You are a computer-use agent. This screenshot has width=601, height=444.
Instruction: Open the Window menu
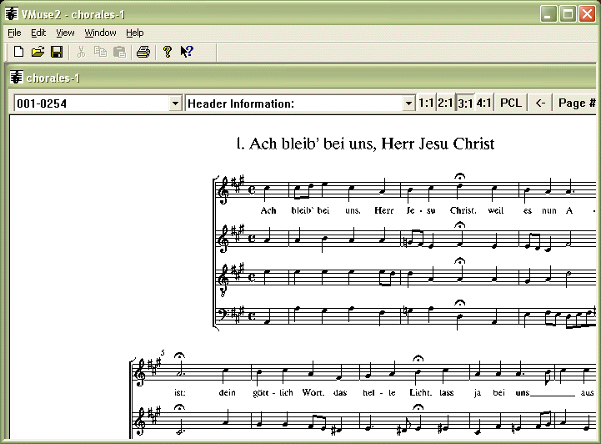click(100, 33)
